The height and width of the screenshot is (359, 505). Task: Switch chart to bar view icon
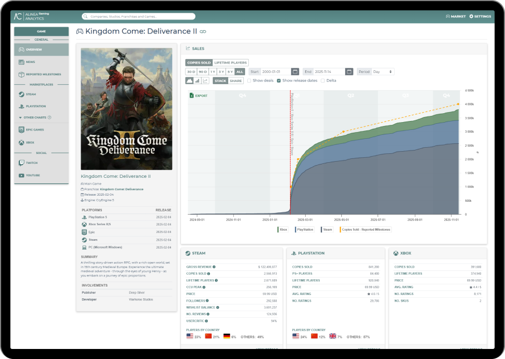coord(197,81)
